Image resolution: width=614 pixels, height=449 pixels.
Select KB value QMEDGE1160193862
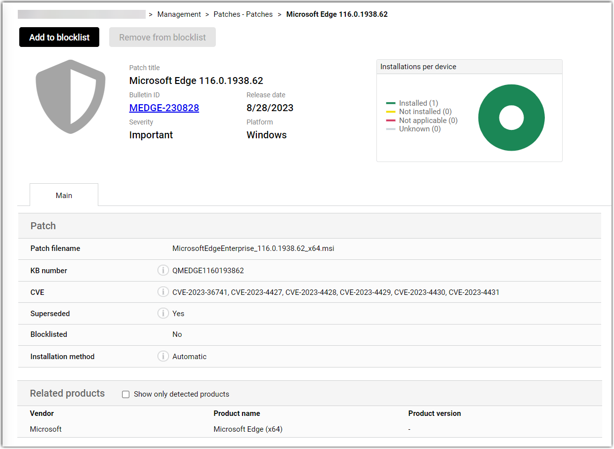208,271
